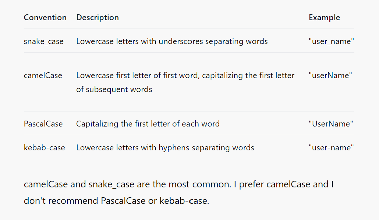The image size is (379, 220).
Task: Click "Lowercase first letter of first word" text
Action: (x=138, y=76)
